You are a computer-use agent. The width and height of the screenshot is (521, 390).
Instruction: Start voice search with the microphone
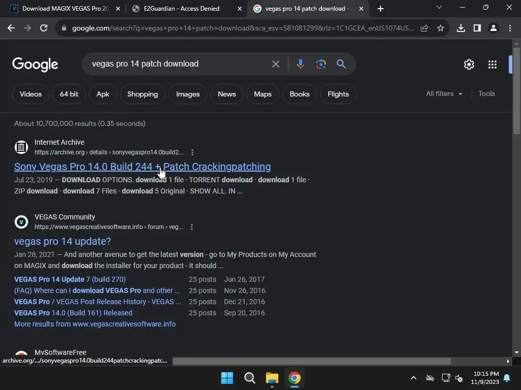pyautogui.click(x=300, y=64)
